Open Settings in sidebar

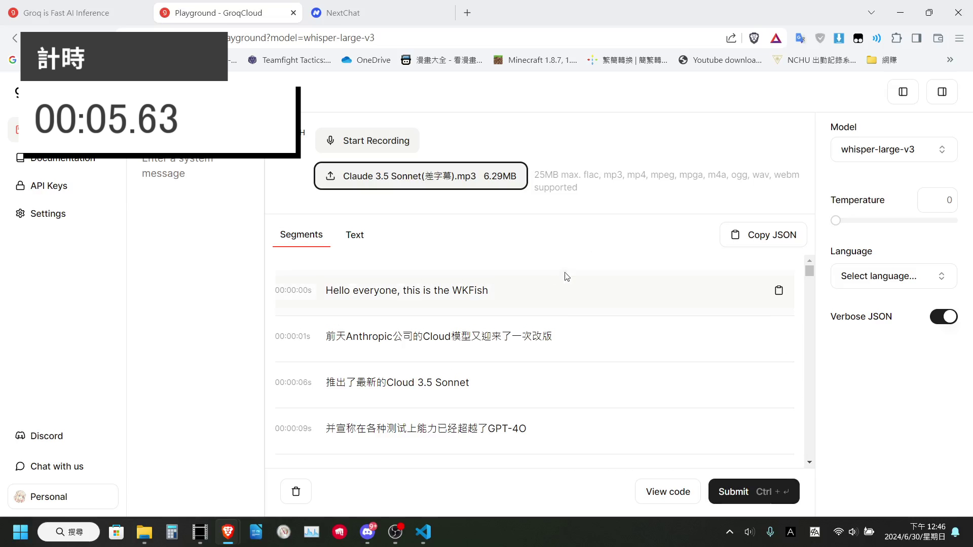[48, 213]
